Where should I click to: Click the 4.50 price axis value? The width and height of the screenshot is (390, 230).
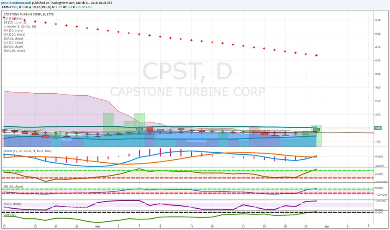click(378, 47)
